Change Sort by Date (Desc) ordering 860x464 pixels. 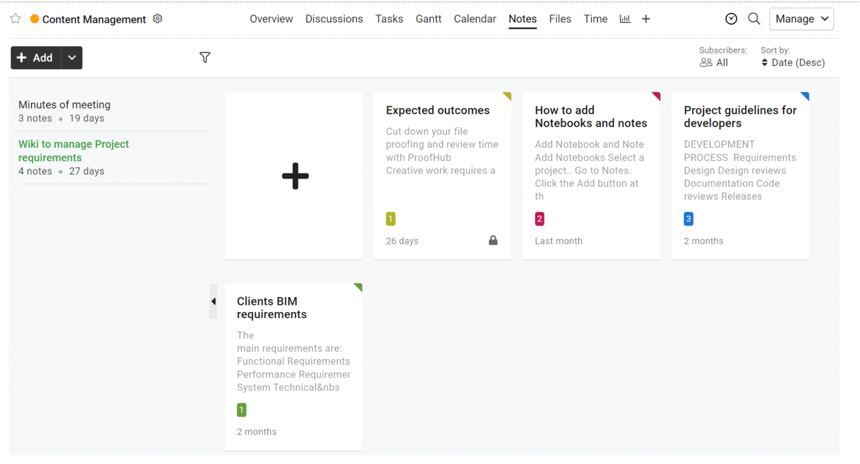793,62
